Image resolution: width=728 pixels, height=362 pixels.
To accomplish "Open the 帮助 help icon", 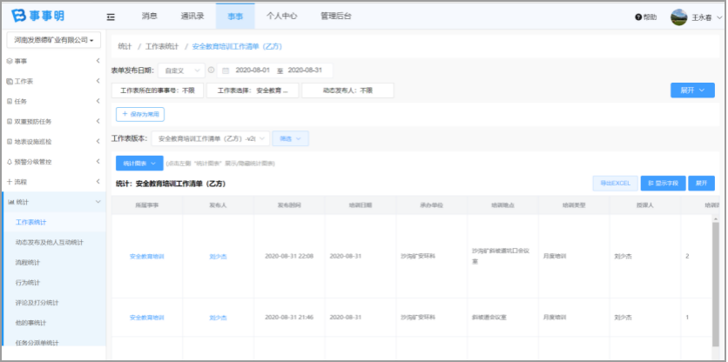I will 639,17.
